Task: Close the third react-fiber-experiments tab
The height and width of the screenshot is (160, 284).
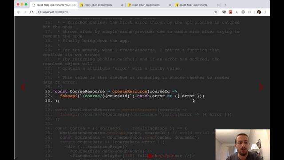Action: pos(170,5)
